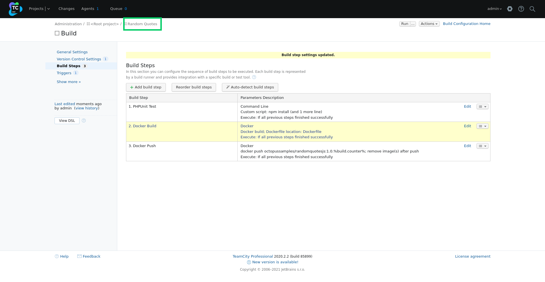This screenshot has height=282, width=545.
Task: Edit the PHPUnit Test step
Action: 468,107
